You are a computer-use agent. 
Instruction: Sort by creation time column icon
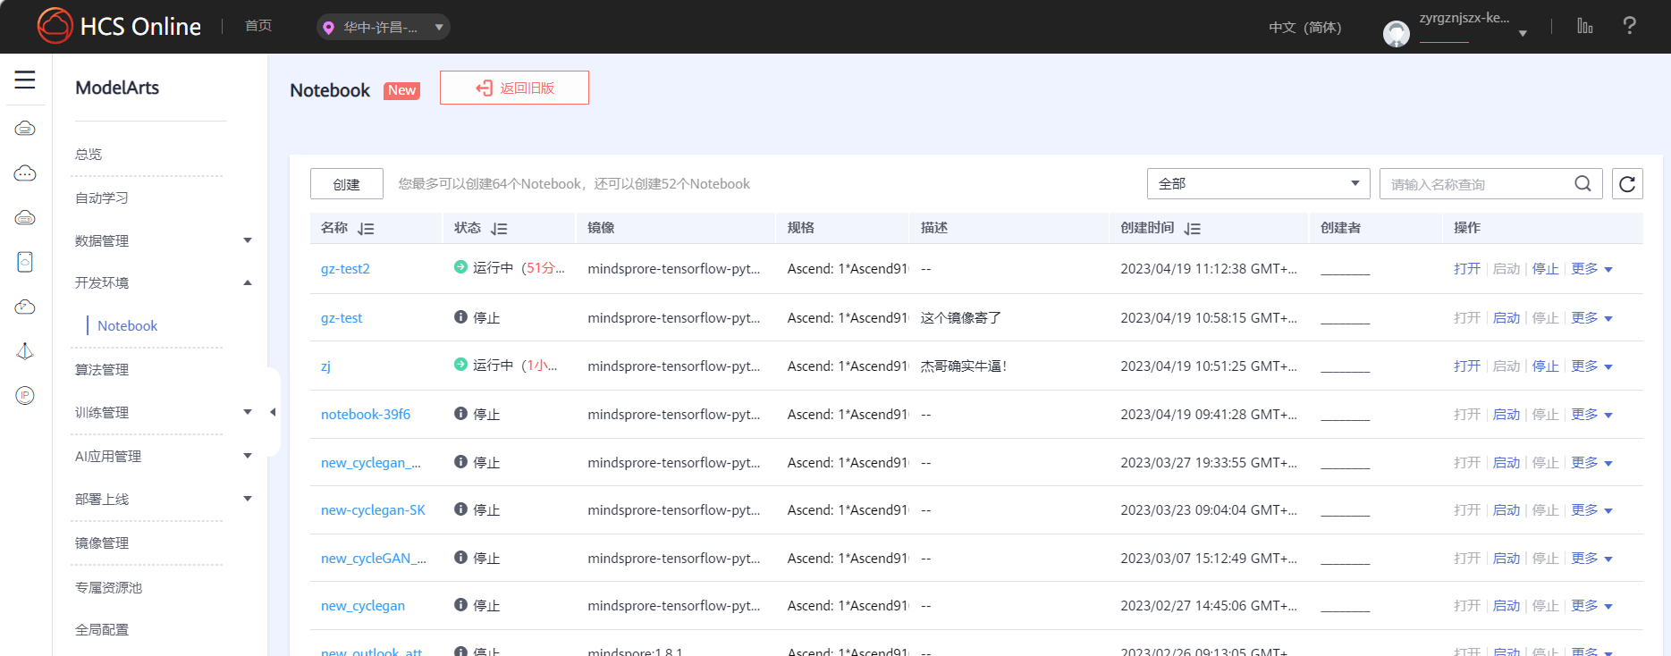coord(1192,229)
